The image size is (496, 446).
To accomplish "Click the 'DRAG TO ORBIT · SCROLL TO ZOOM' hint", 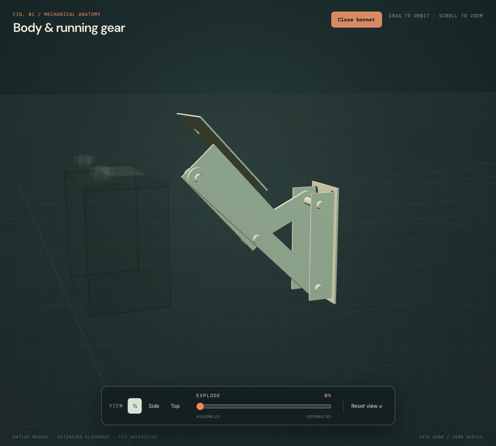I will (436, 16).
